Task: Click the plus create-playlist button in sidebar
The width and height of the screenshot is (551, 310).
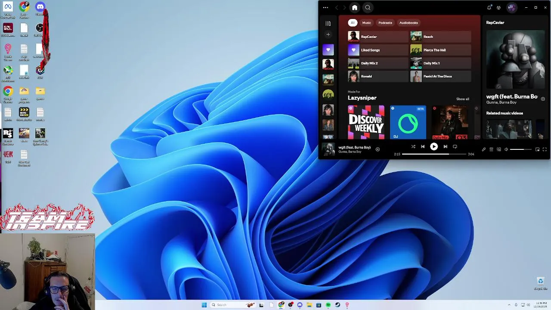Action: [x=328, y=34]
